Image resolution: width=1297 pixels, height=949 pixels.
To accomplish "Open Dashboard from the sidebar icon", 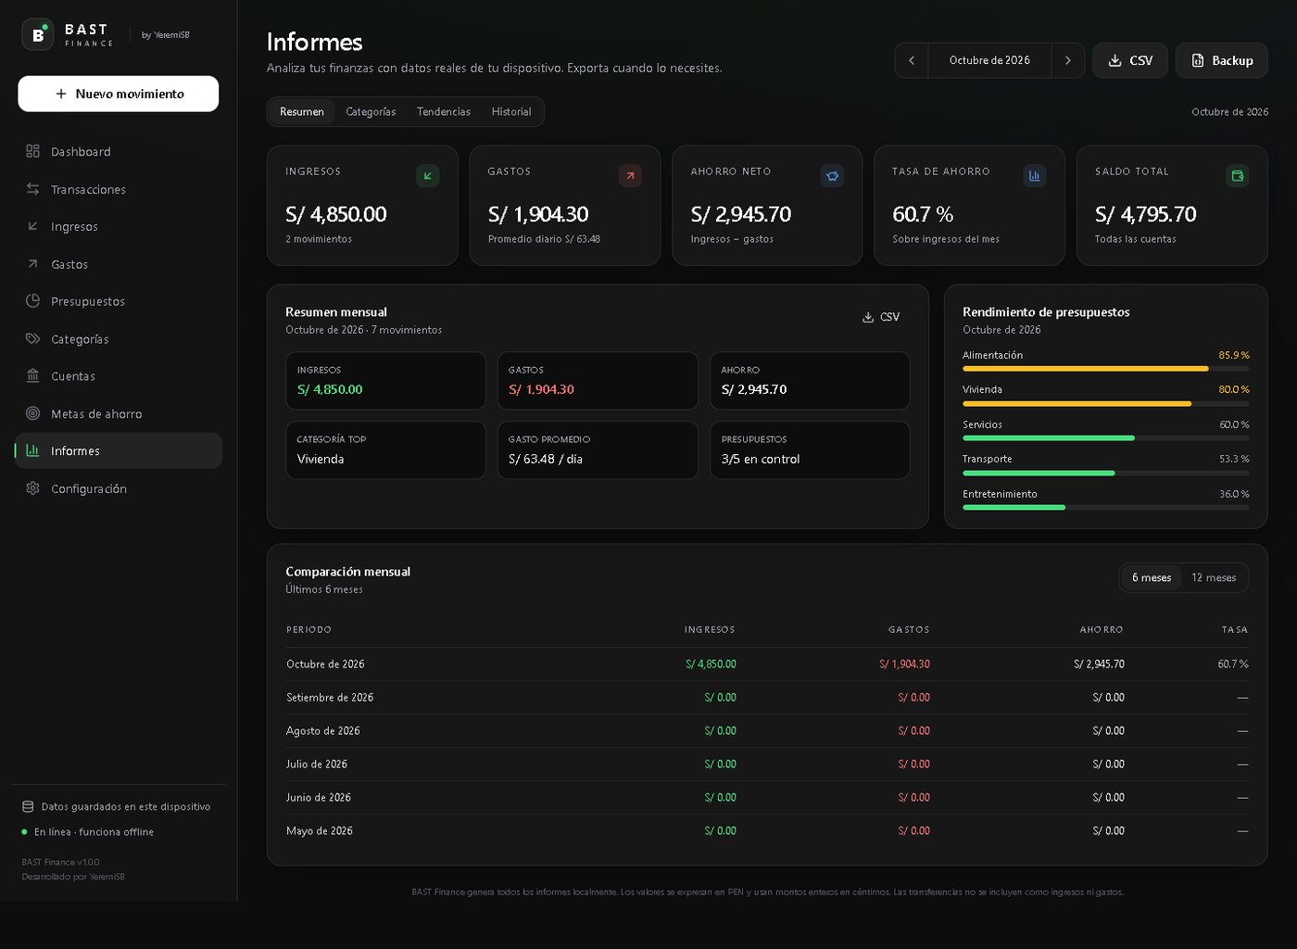I will (33, 151).
